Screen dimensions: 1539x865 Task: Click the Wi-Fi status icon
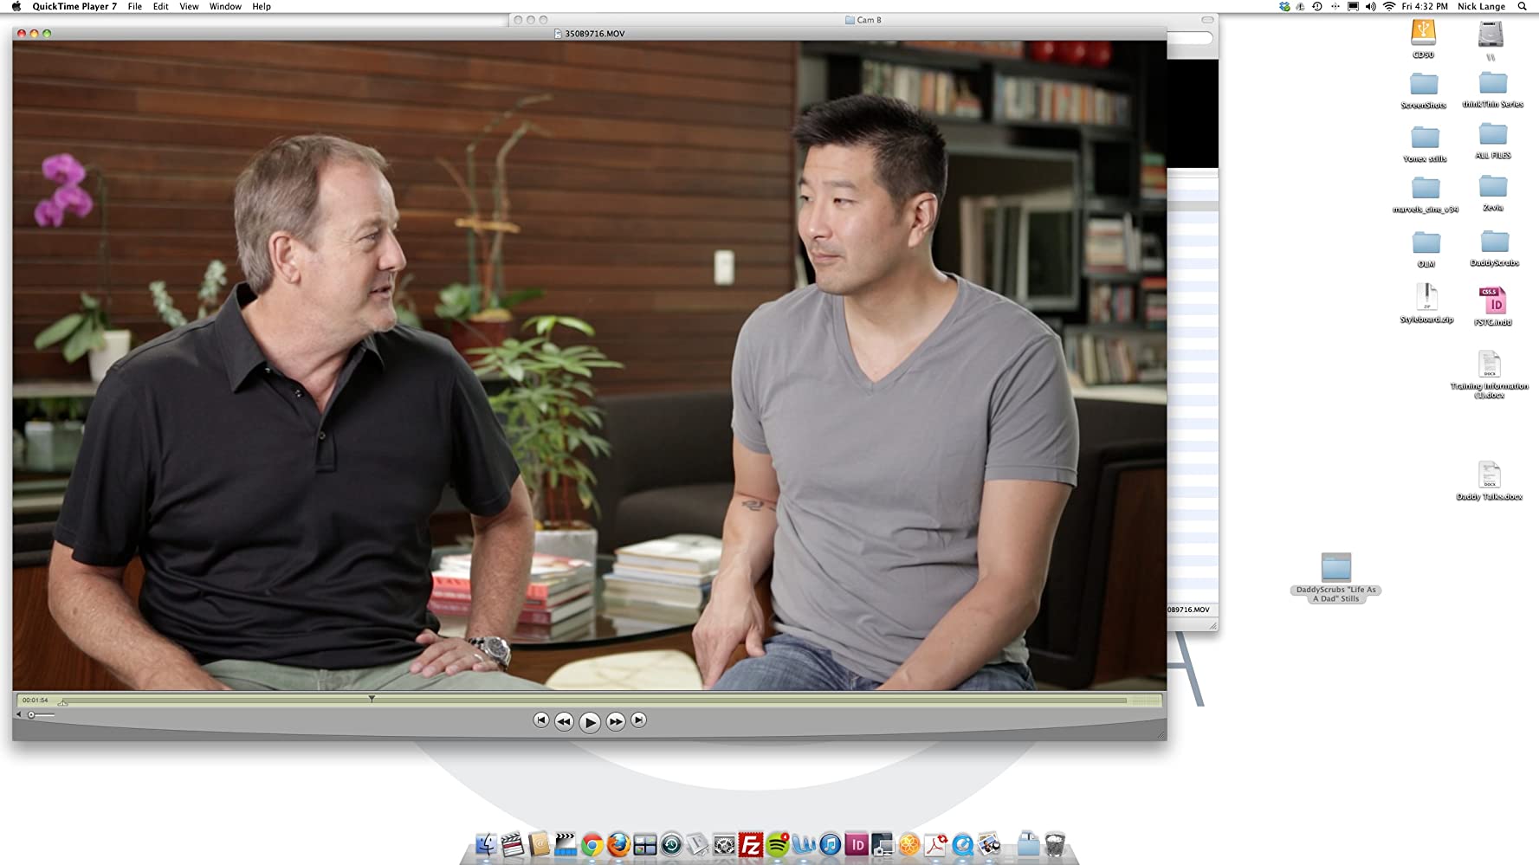pos(1389,7)
